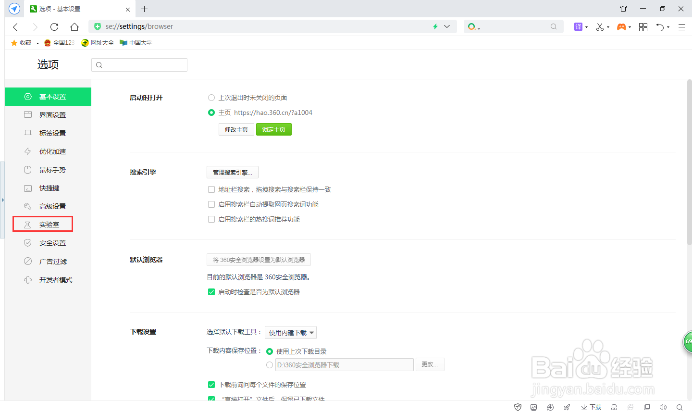The image size is (692, 413).
Task: Click the 更改... download path button
Action: [430, 364]
